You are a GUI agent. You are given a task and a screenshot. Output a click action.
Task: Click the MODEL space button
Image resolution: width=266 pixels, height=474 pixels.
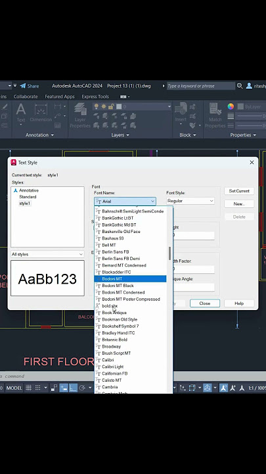[x=14, y=388]
